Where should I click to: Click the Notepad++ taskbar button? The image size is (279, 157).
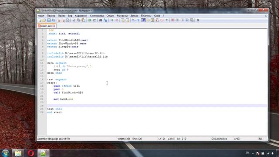point(43,153)
